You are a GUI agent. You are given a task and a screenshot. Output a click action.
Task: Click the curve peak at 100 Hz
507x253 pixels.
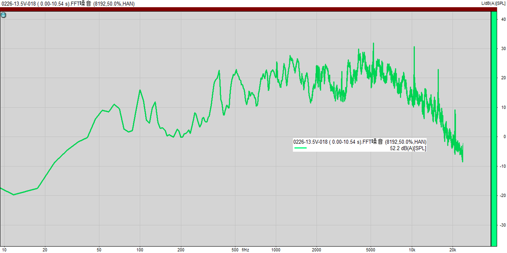[140, 90]
